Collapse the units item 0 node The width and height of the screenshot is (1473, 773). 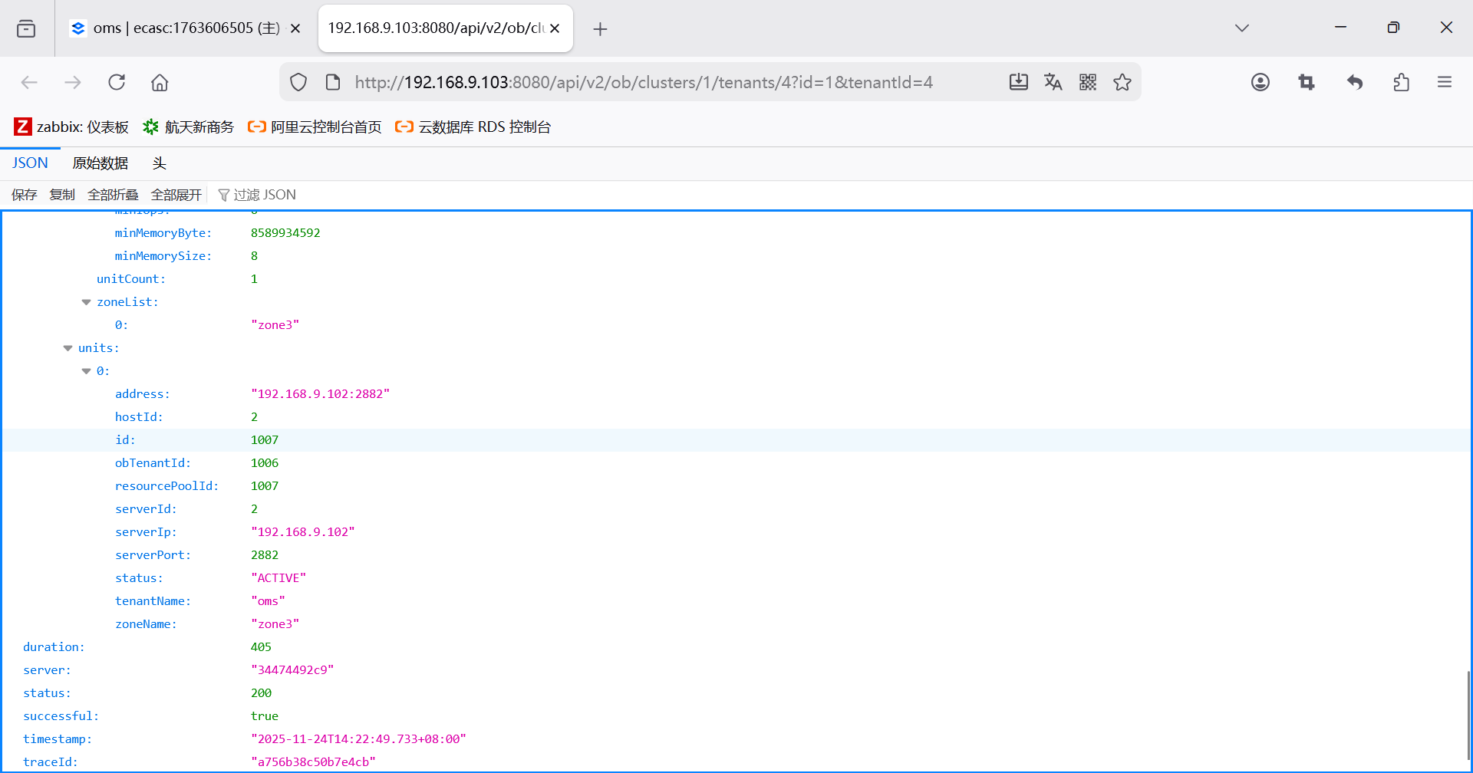point(86,371)
